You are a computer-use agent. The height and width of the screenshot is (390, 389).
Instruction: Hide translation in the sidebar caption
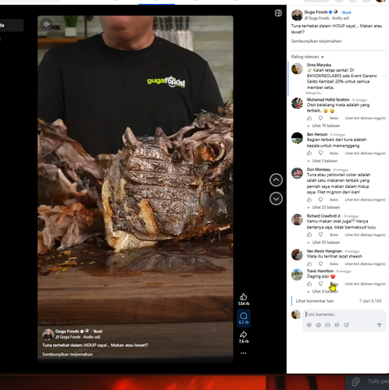tap(316, 41)
